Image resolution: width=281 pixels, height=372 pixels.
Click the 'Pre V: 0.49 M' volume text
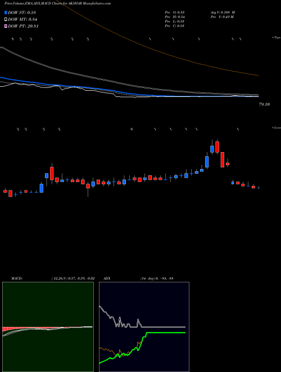point(223,17)
